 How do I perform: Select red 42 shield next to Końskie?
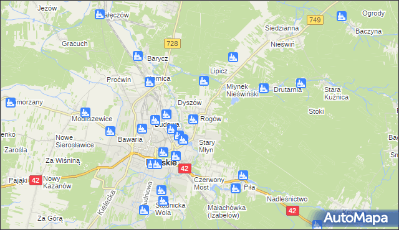(x=185, y=168)
